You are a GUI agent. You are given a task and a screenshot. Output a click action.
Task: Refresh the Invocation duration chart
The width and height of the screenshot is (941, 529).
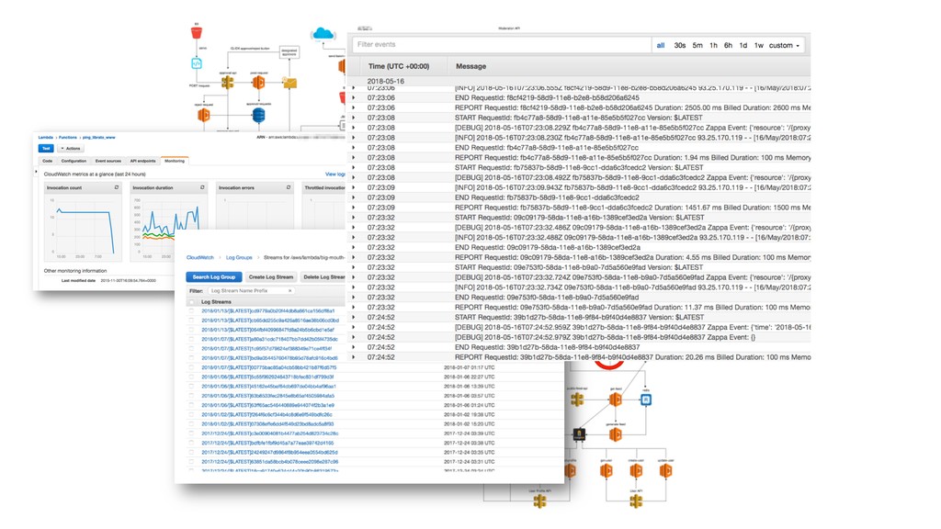pos(202,187)
